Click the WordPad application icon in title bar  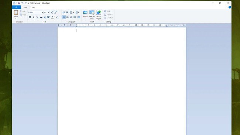click(x=14, y=3)
